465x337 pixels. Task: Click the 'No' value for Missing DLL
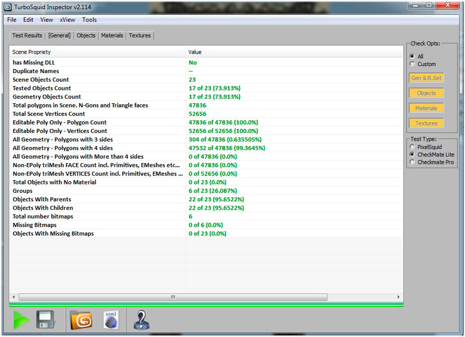click(193, 62)
